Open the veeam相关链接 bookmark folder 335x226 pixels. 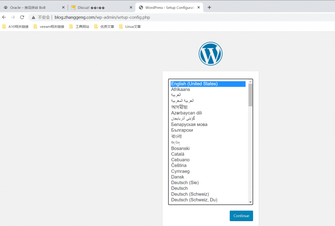[49, 26]
